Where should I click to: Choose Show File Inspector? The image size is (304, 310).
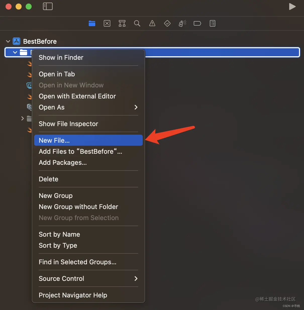point(88,124)
